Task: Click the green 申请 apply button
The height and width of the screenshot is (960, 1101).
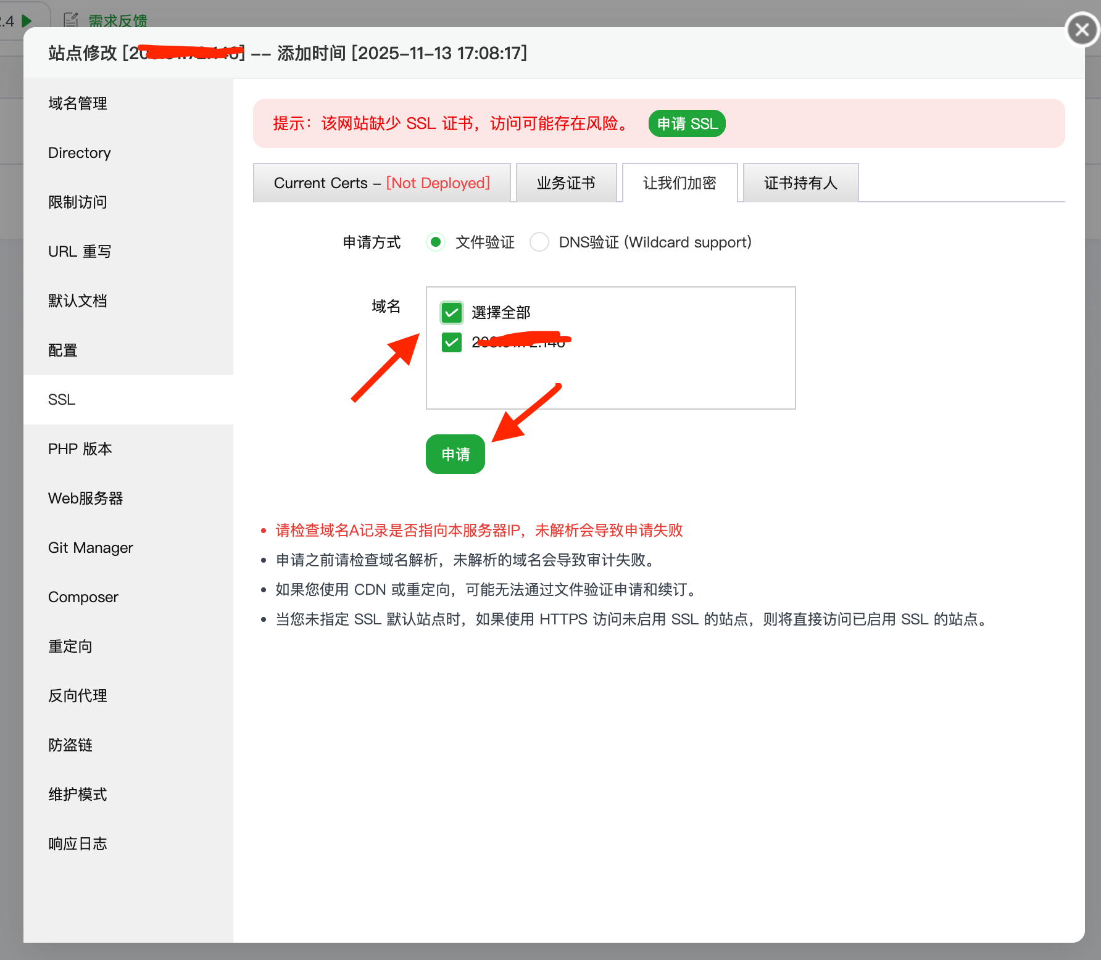Action: tap(455, 454)
